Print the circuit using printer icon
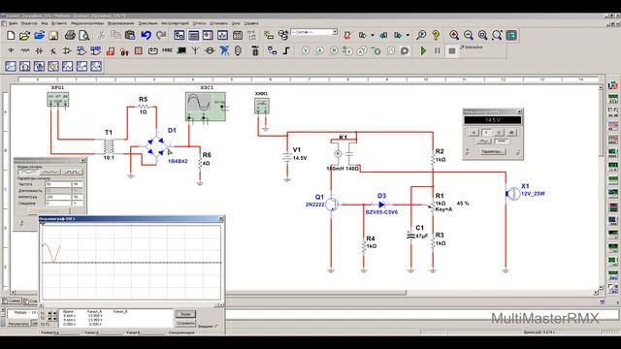Viewport: 621px width, 349px height. point(70,36)
